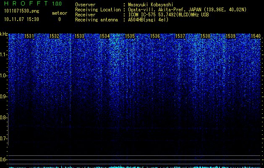Click the kHz axis unit label
Viewport: 264px width, 168px height.
click(x=4, y=34)
